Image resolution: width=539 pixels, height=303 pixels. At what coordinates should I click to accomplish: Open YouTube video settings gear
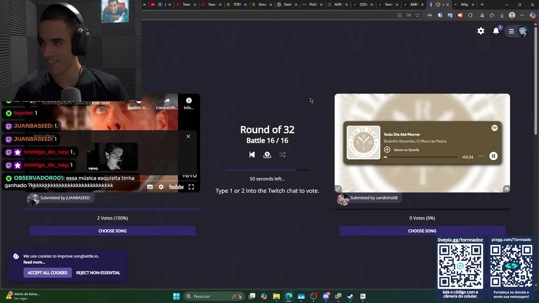(161, 187)
